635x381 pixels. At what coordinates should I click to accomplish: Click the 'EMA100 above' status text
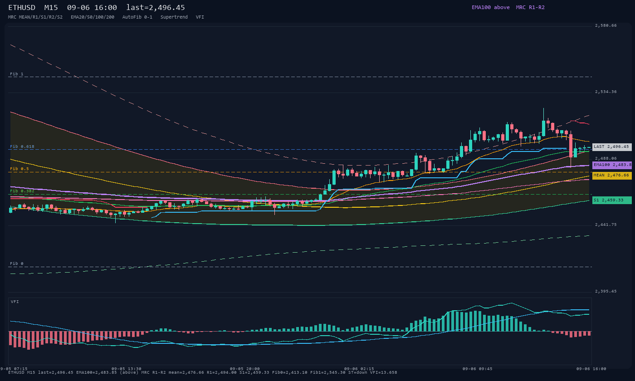tap(491, 7)
